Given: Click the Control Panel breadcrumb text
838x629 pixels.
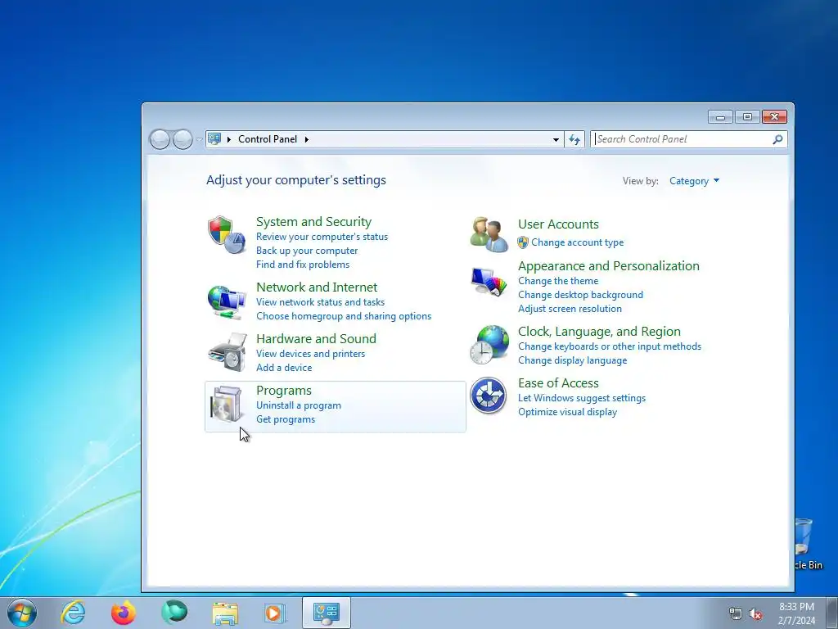Looking at the screenshot, I should 268,139.
